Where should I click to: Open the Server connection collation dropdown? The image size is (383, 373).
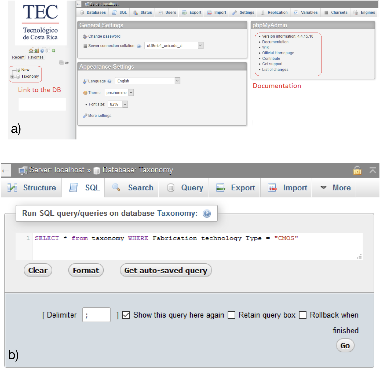[x=200, y=45]
